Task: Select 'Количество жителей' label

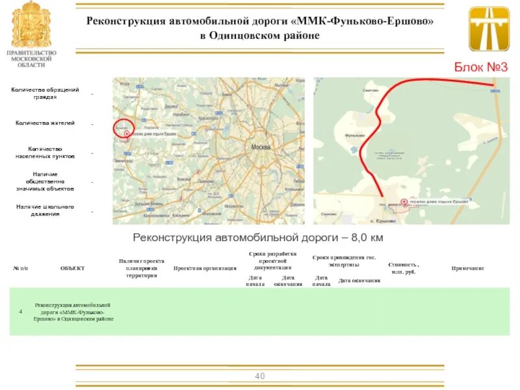Action: pos(45,123)
